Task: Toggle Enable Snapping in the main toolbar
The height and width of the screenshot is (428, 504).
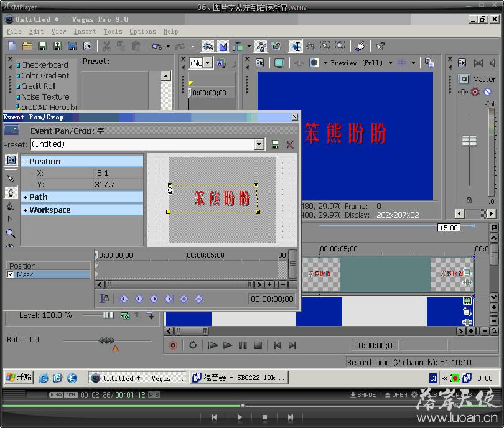Action: pyautogui.click(x=208, y=46)
